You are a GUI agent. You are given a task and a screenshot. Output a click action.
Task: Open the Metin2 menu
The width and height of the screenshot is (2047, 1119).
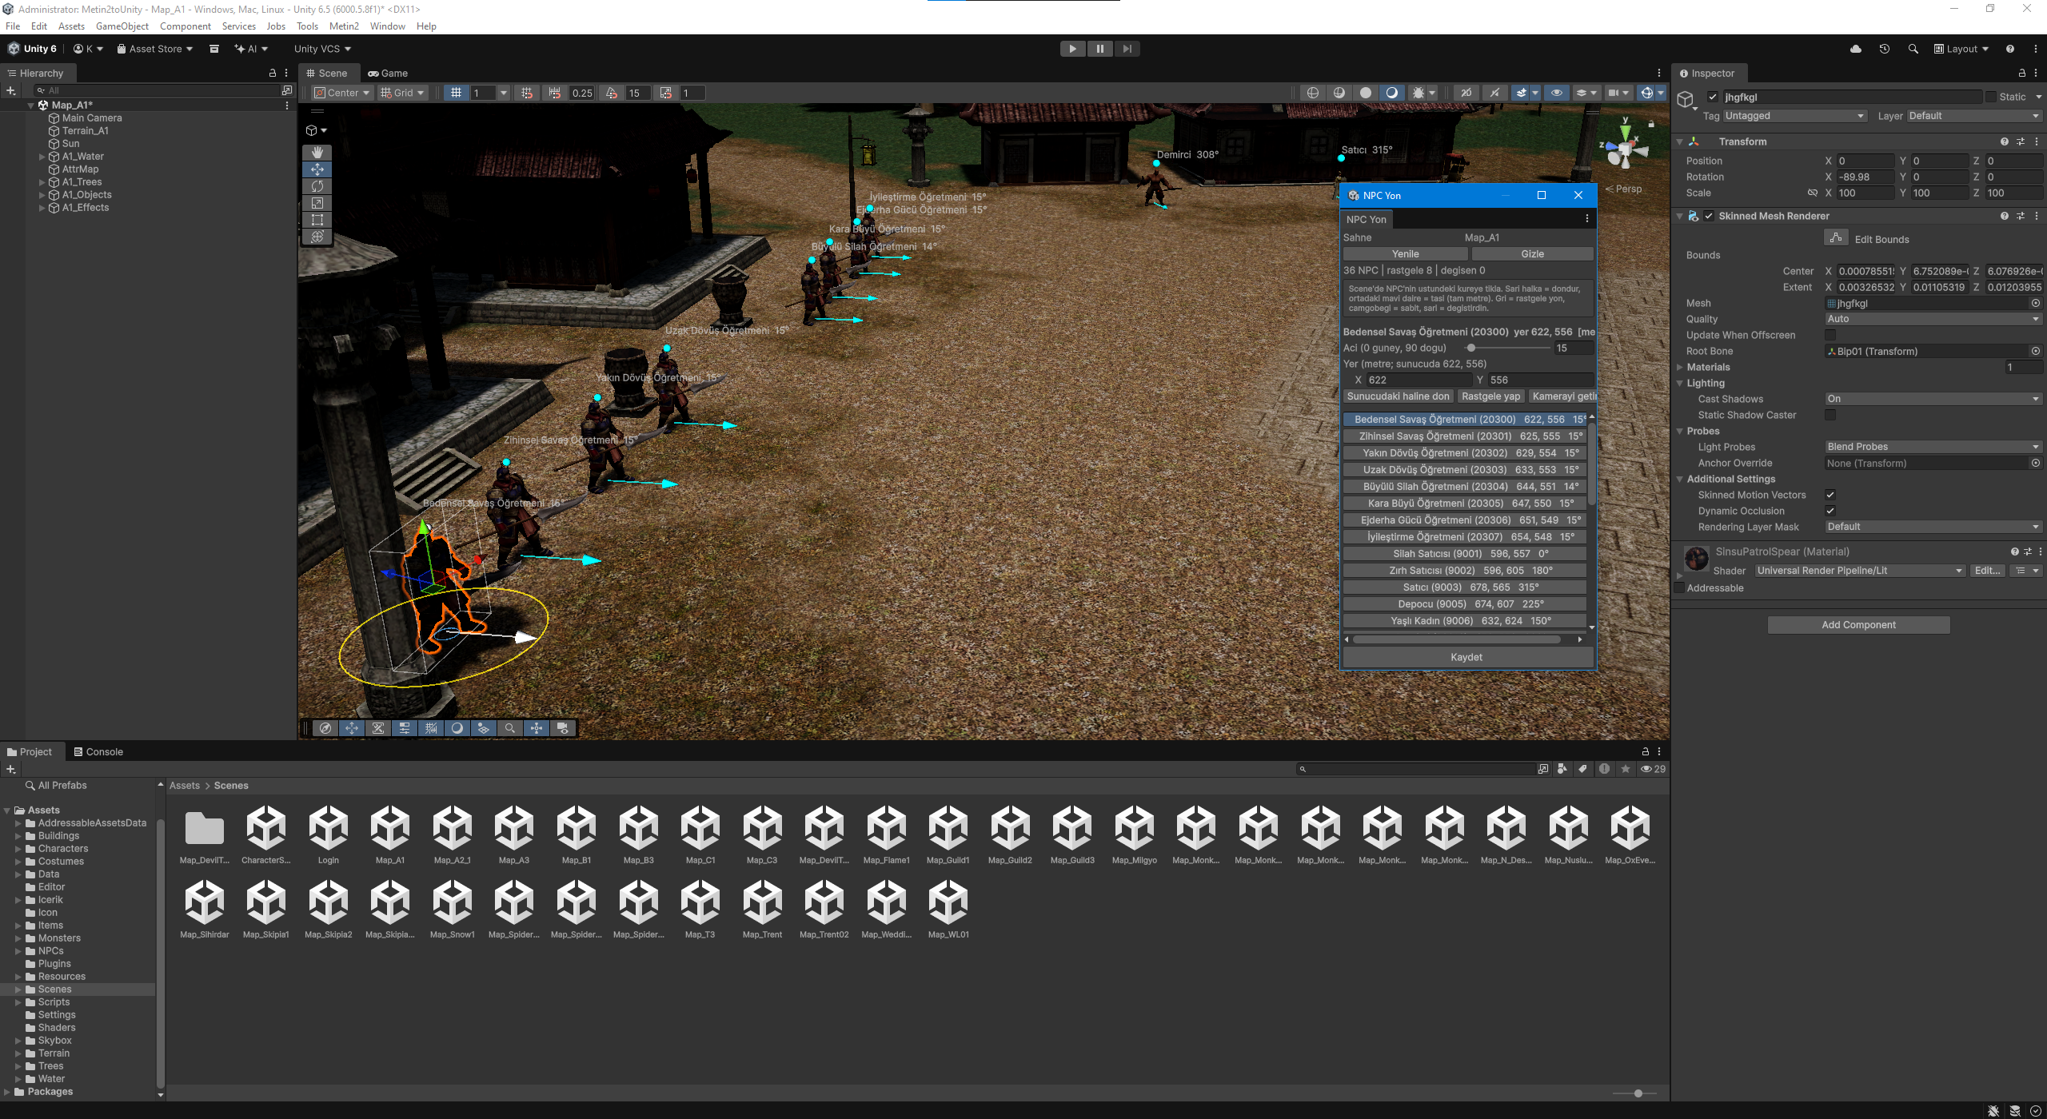344,26
